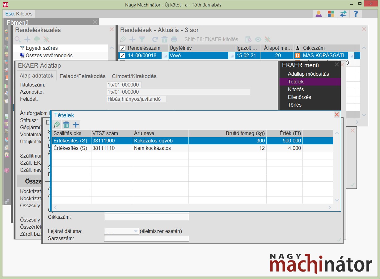The width and height of the screenshot is (380, 279).
Task: Add new item with Tételek plus icon
Action: pyautogui.click(x=76, y=125)
